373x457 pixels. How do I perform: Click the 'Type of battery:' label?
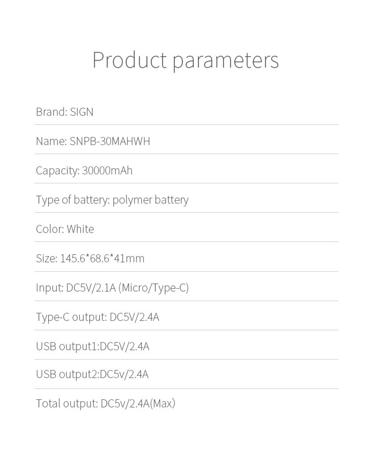click(73, 200)
